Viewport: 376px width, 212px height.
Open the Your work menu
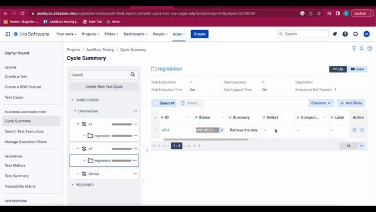click(x=66, y=34)
